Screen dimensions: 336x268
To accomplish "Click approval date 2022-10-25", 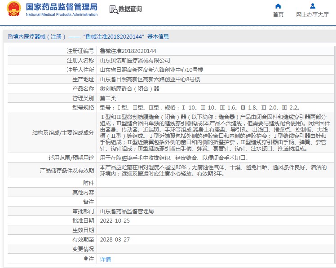I will pyautogui.click(x=115, y=221).
